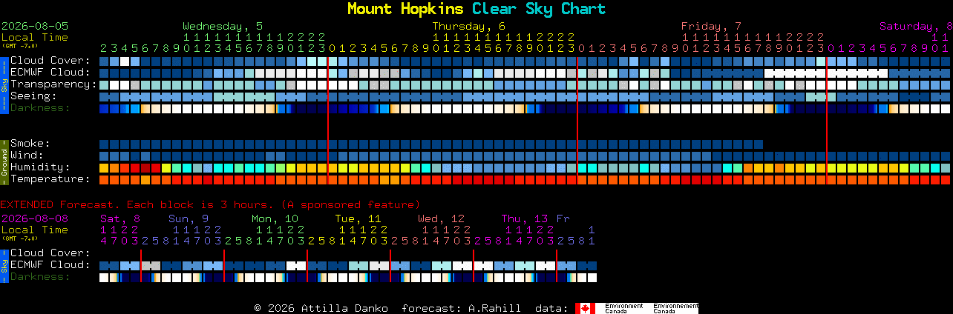Click the first block in the Humidity row
This screenshot has width=953, height=314.
(104, 168)
